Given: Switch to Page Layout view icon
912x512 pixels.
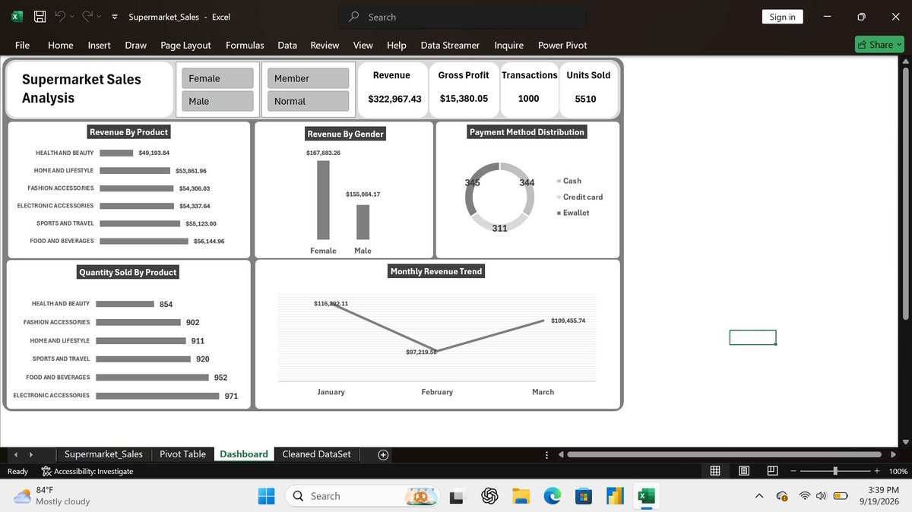Looking at the screenshot, I should [744, 471].
